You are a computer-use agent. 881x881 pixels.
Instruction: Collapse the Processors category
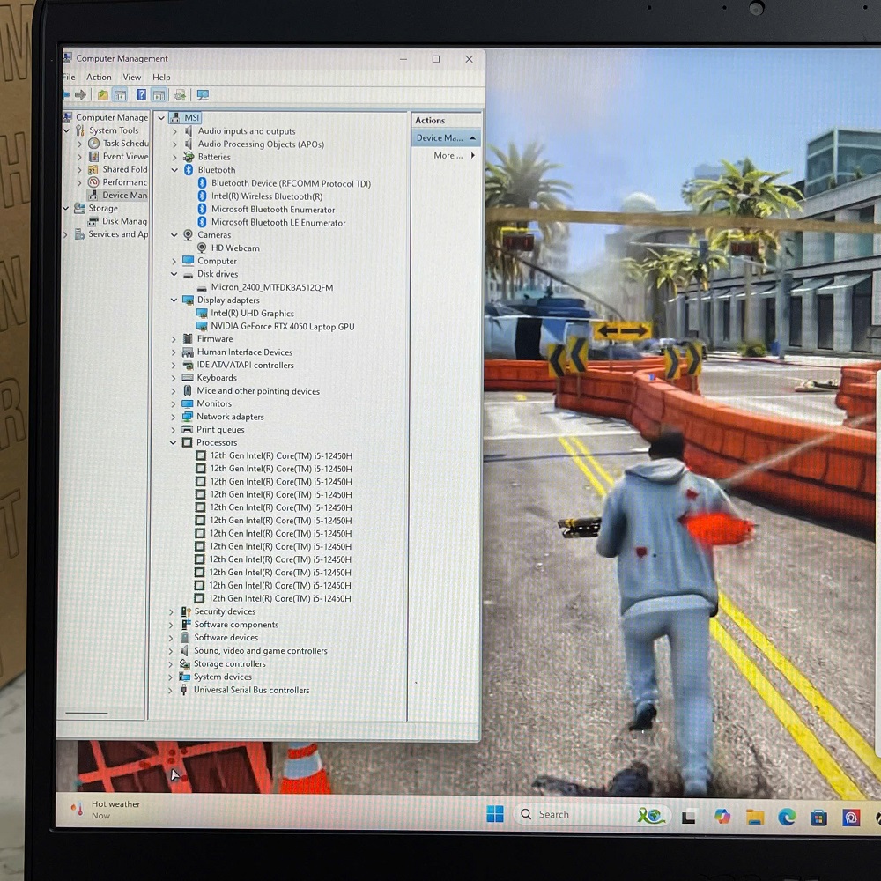[x=174, y=443]
